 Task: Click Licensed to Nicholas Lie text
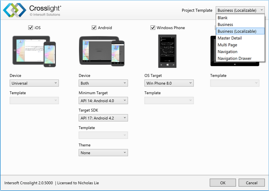pos(78,183)
